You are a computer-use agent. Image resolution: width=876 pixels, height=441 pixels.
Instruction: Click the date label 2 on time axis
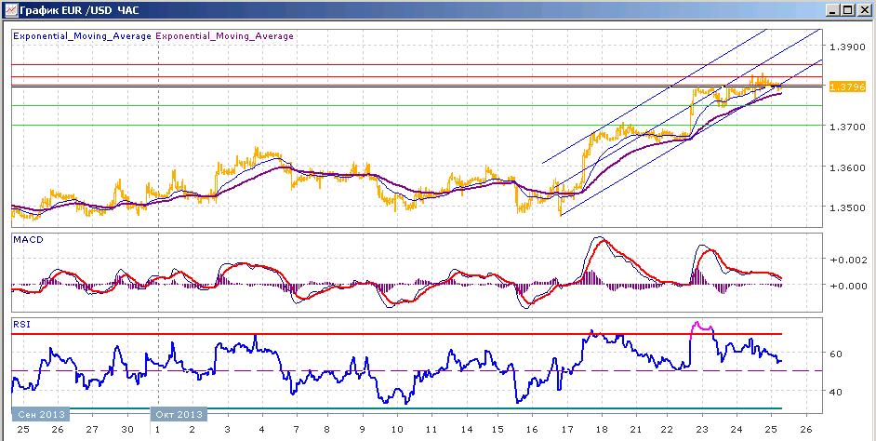click(192, 430)
